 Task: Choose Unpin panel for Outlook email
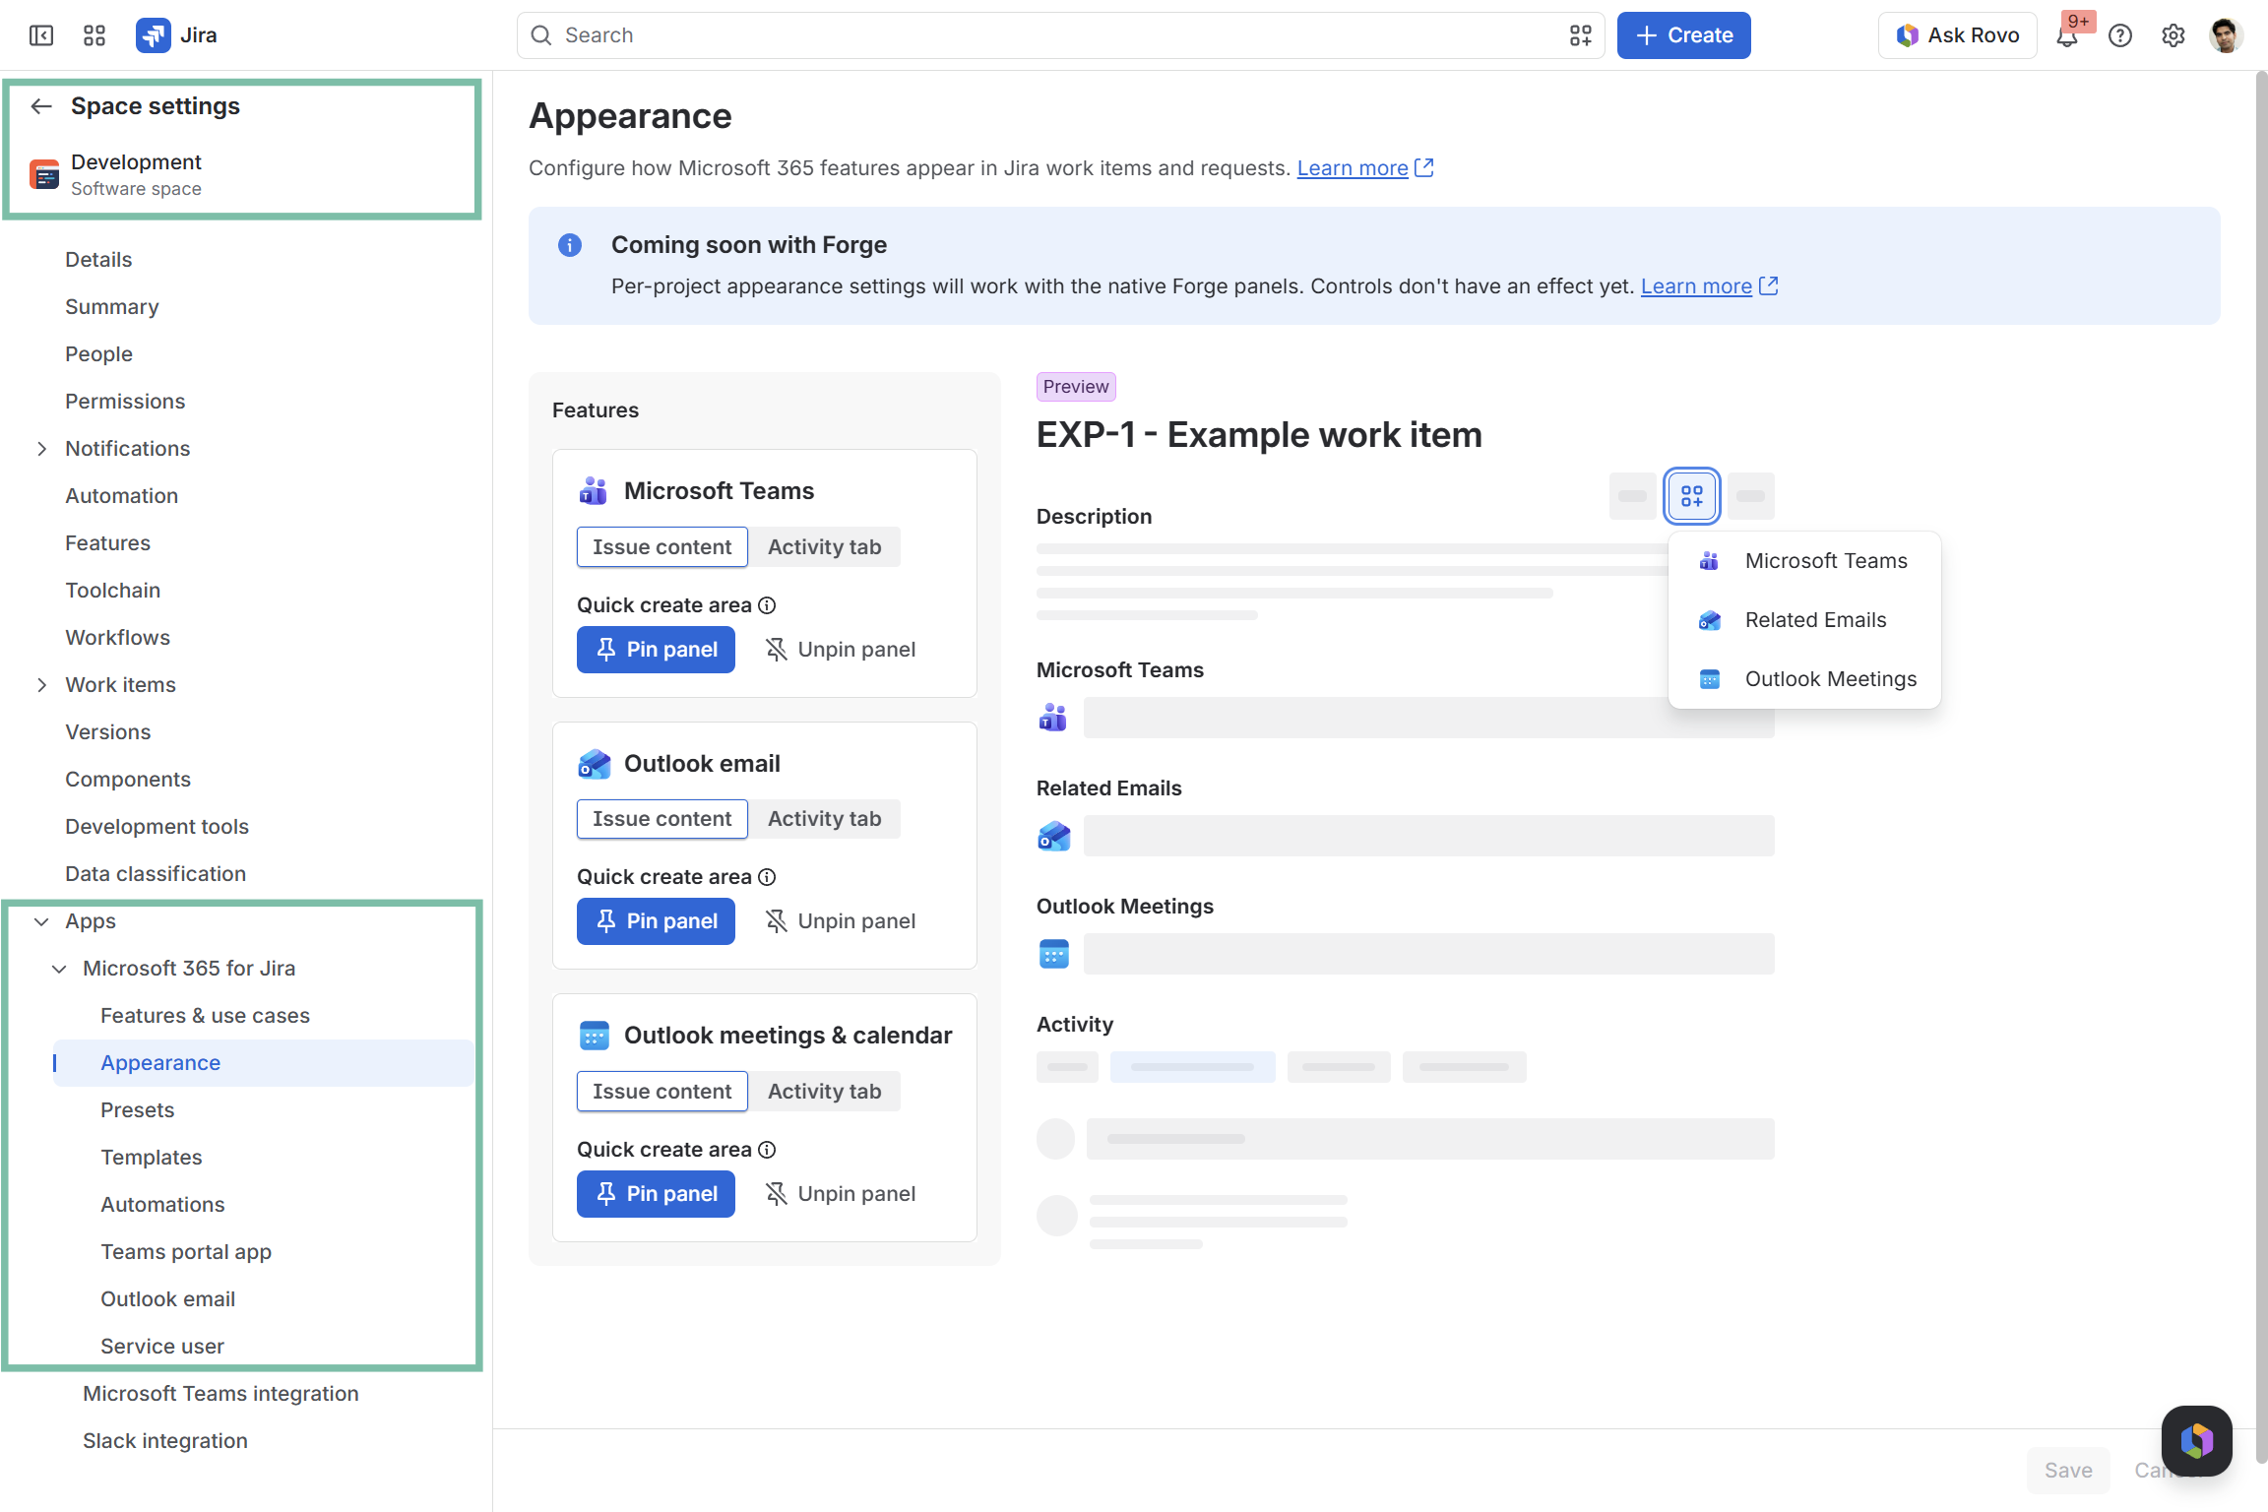841,921
